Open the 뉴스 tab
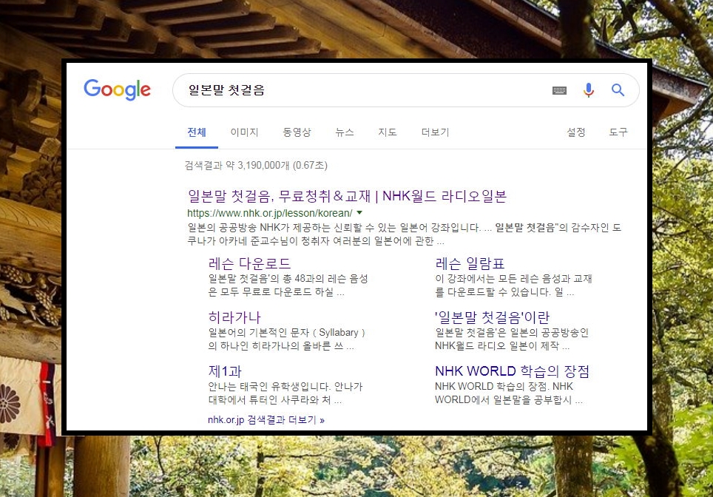This screenshot has height=497, width=713. 345,132
